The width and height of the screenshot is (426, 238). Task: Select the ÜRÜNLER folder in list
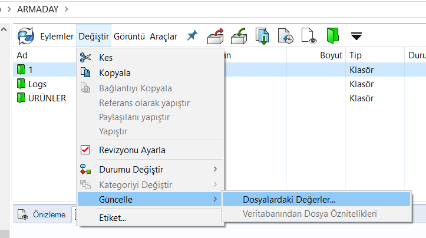pyautogui.click(x=47, y=98)
